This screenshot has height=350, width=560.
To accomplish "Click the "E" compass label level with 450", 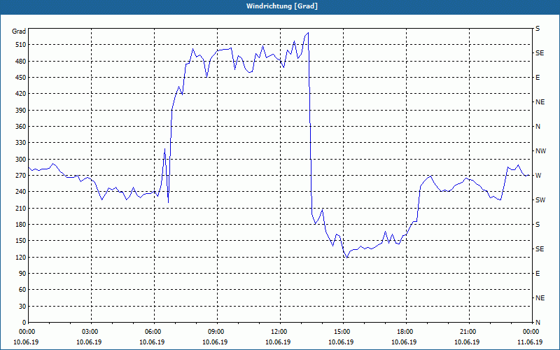I will pos(538,78).
